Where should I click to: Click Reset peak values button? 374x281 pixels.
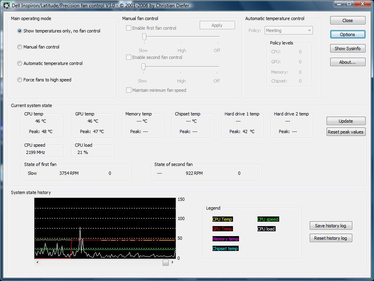click(346, 132)
